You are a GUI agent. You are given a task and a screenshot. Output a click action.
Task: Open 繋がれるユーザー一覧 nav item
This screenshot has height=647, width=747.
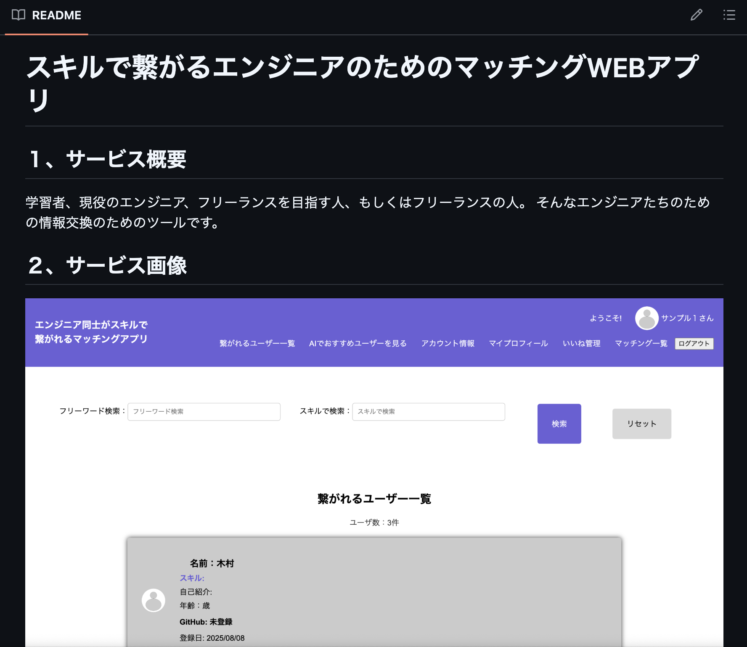[x=257, y=343]
